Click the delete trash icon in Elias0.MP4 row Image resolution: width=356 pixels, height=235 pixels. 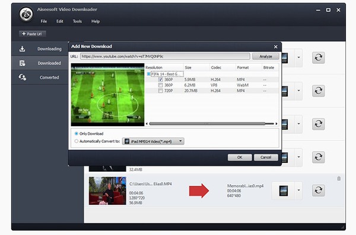[339, 179]
